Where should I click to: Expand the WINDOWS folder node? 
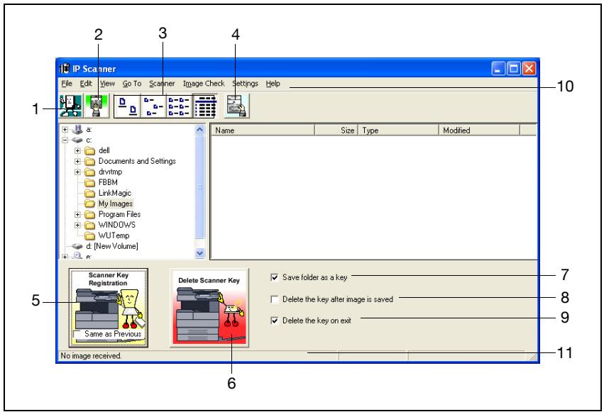coord(77,225)
